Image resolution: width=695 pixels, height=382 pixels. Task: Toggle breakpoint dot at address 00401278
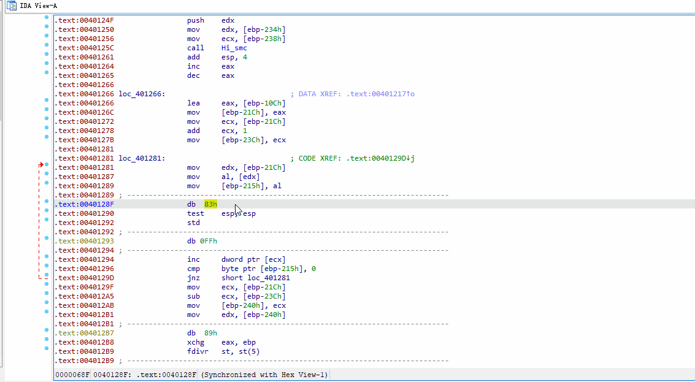47,128
